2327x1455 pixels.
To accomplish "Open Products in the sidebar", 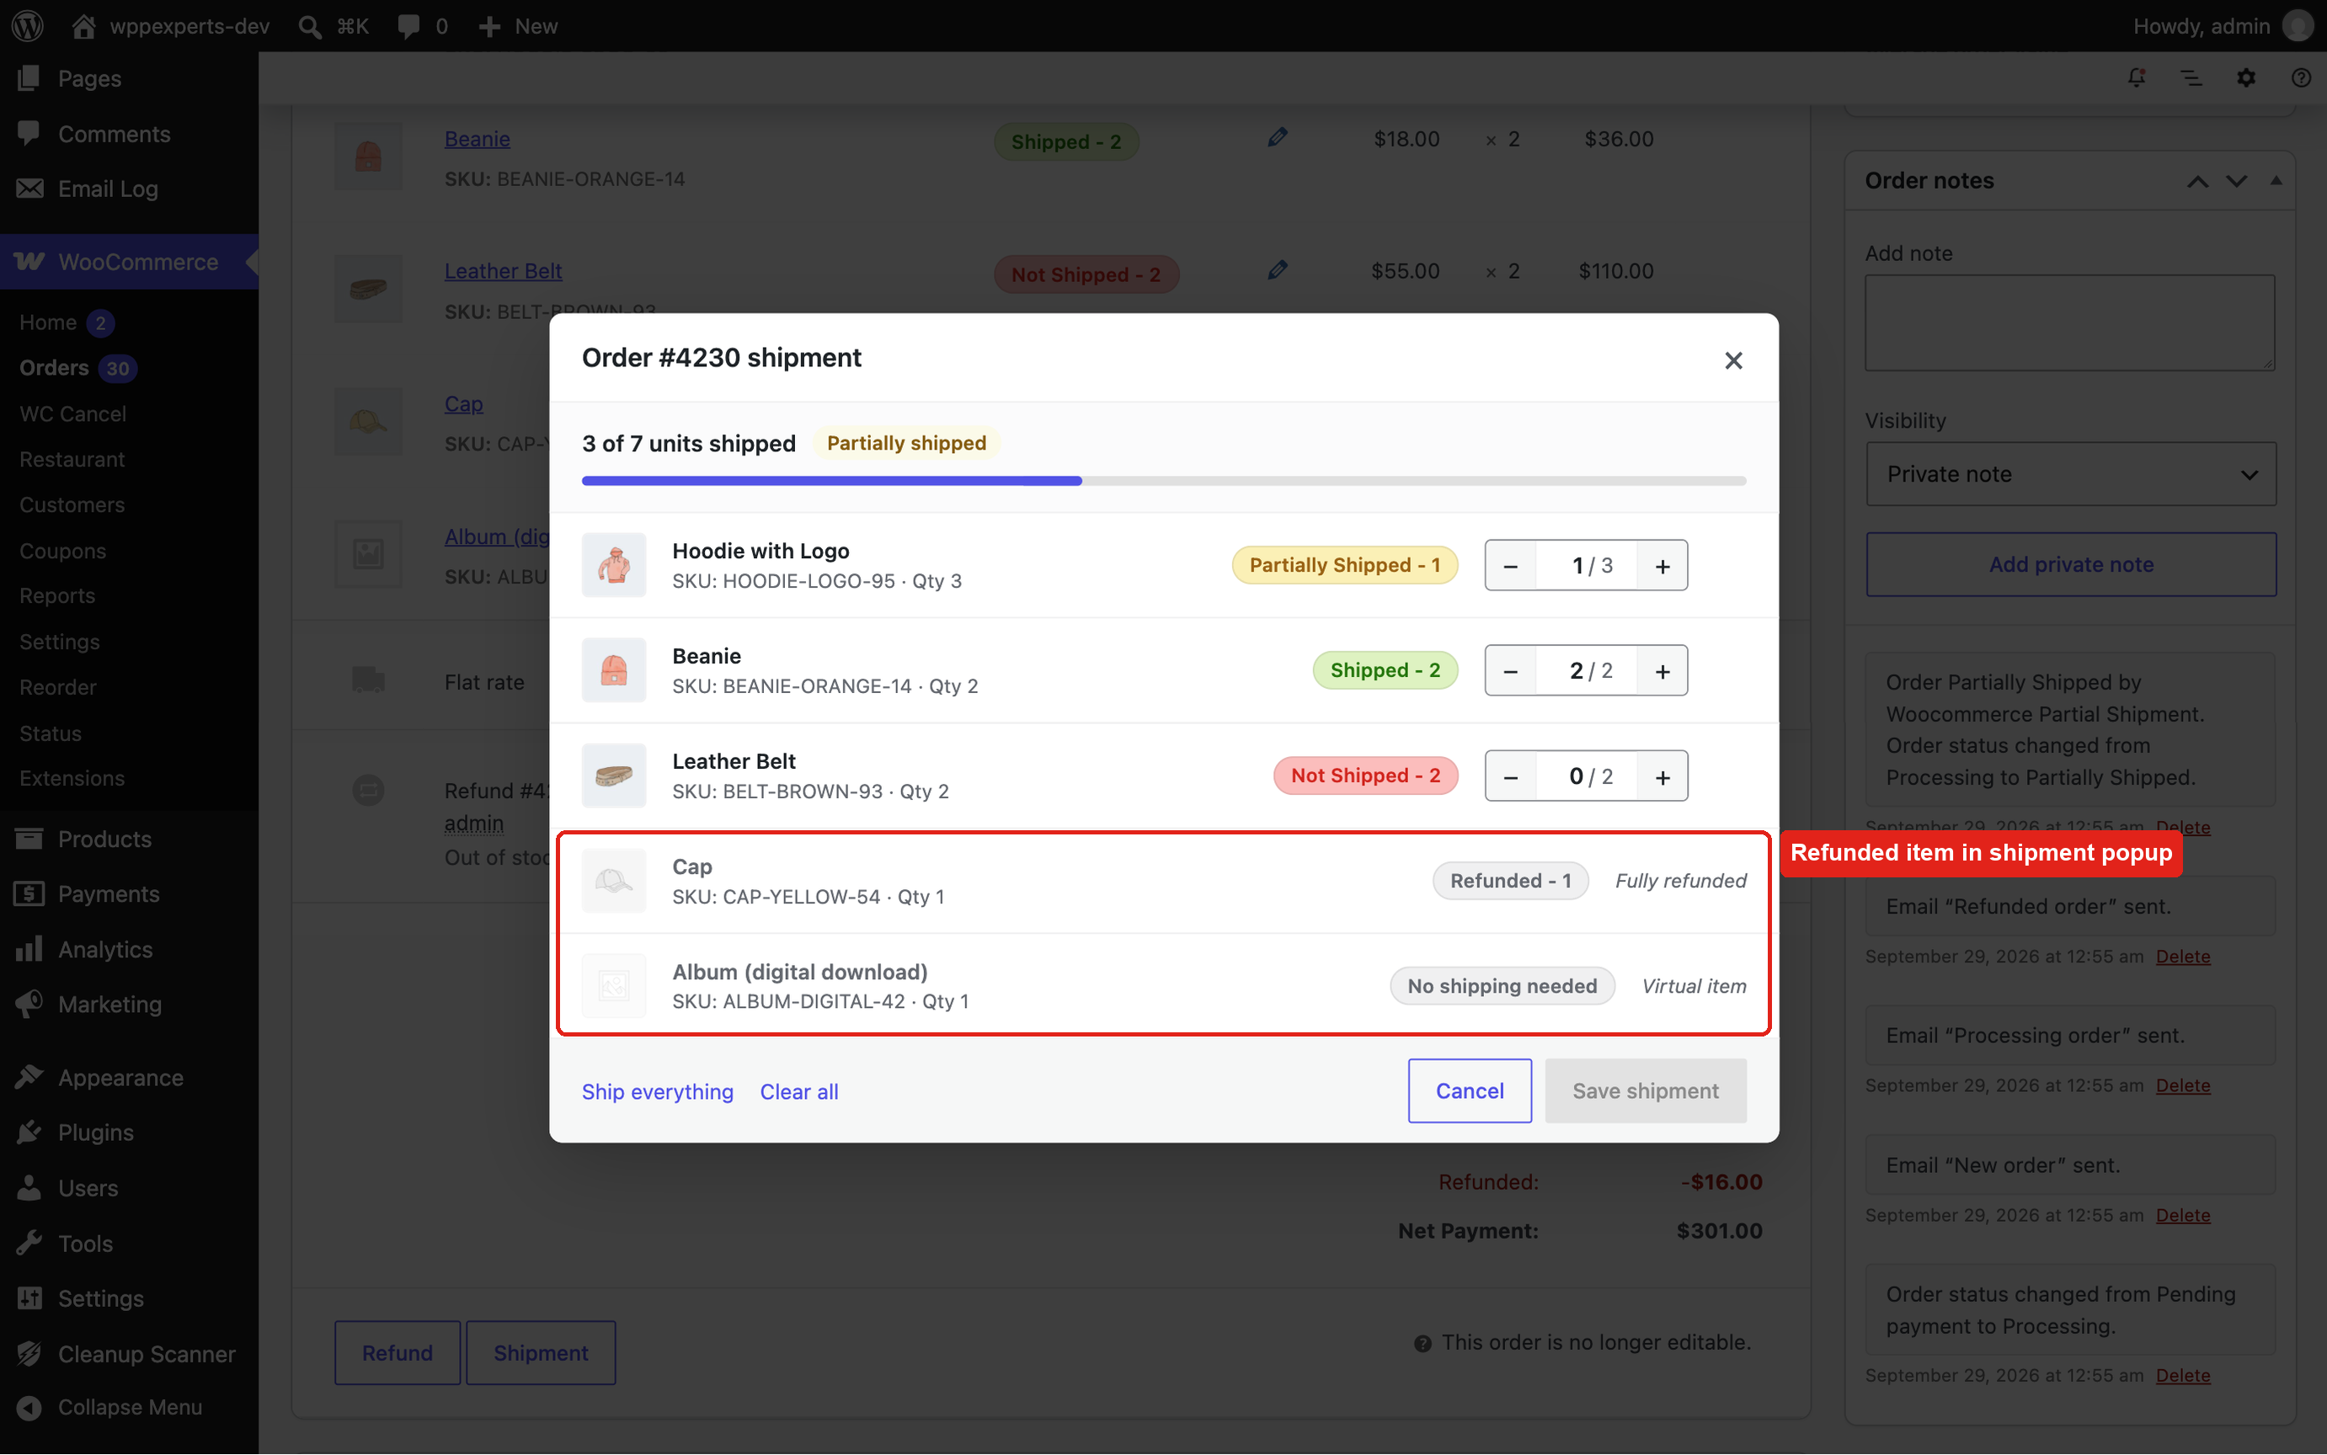I will [x=104, y=839].
